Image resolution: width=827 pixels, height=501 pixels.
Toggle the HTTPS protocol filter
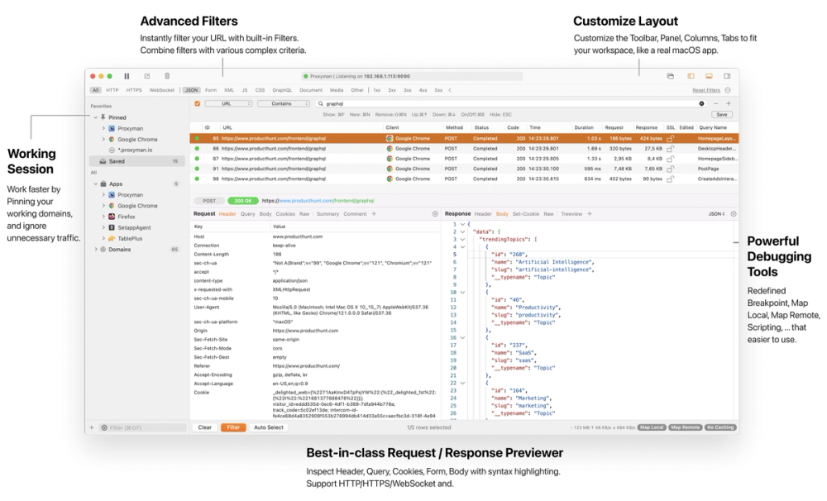click(x=134, y=90)
